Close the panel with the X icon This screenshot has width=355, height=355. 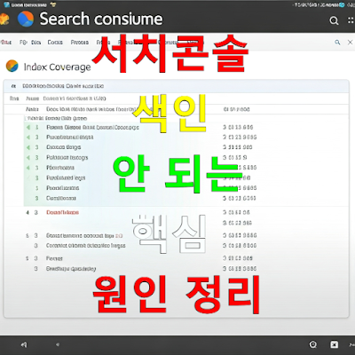click(350, 43)
